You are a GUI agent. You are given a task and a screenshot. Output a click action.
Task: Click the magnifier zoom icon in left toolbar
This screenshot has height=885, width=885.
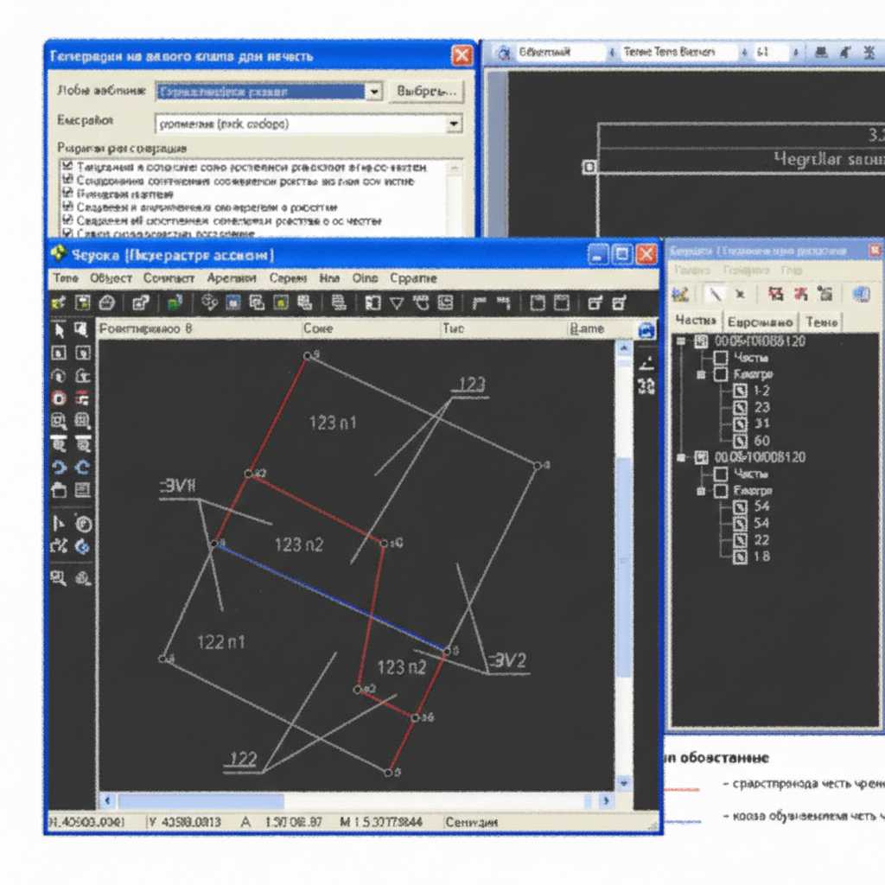point(59,422)
